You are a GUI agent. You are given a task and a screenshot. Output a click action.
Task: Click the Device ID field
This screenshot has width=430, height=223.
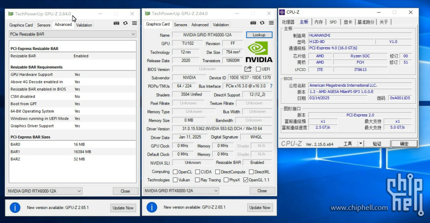pyautogui.click(x=250, y=78)
